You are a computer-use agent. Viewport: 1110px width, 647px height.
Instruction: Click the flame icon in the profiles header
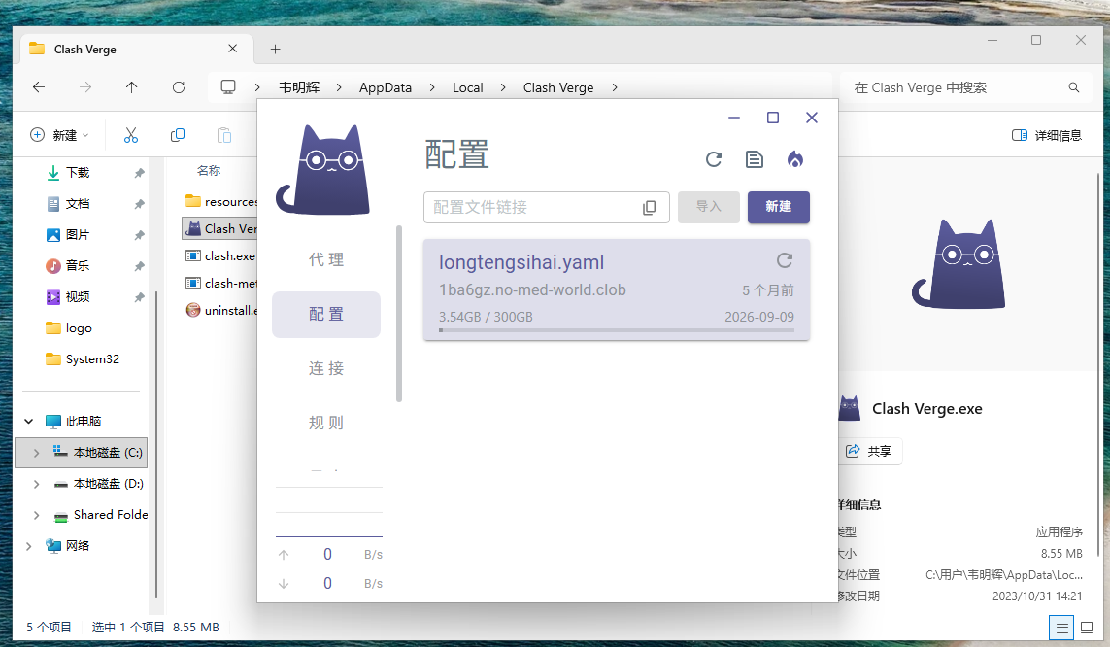point(795,159)
